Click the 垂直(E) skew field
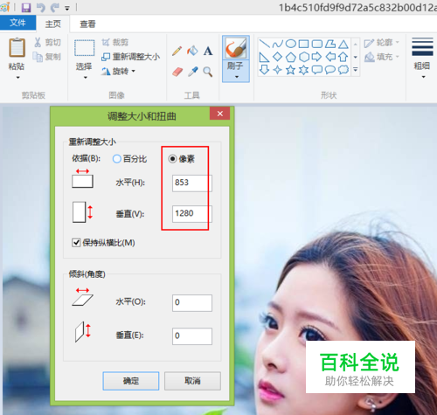 coord(192,336)
